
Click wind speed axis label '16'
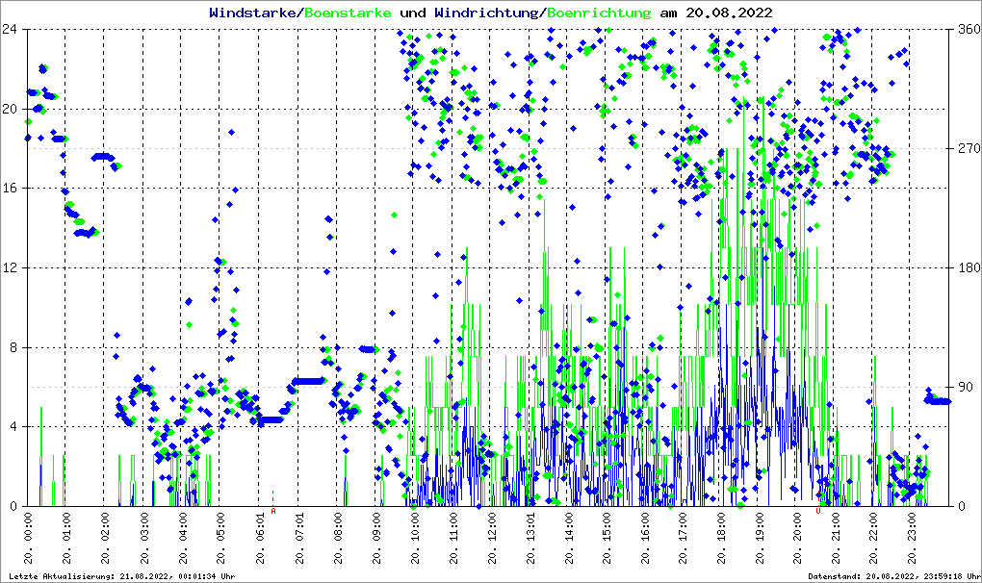coord(10,189)
